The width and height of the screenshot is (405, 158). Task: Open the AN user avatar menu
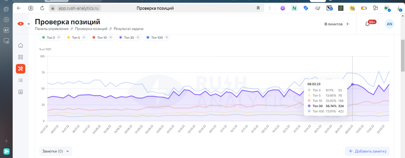(389, 24)
